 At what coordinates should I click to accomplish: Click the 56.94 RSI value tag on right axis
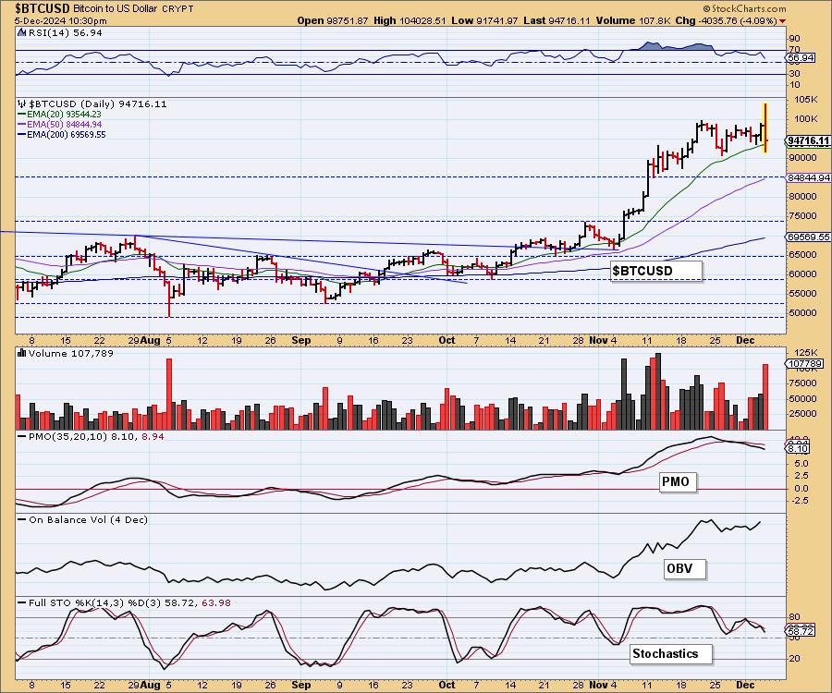pyautogui.click(x=801, y=57)
